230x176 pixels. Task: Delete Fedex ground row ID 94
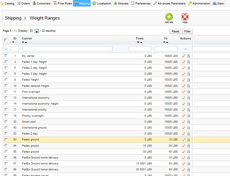[189, 145]
